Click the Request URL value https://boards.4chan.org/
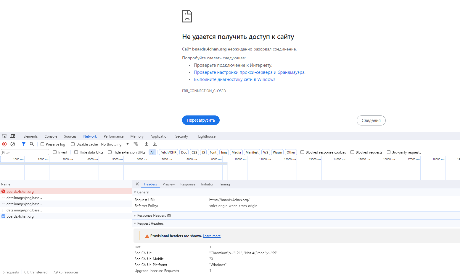Screen dimensions: 460x274 pyautogui.click(x=229, y=200)
